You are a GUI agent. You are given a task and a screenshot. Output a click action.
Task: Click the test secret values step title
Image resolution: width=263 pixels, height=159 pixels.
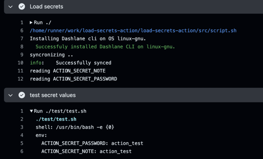coord(53,95)
